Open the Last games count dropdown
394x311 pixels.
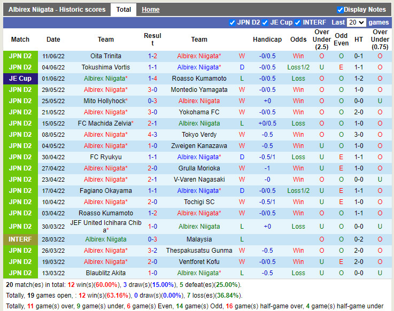coord(356,22)
